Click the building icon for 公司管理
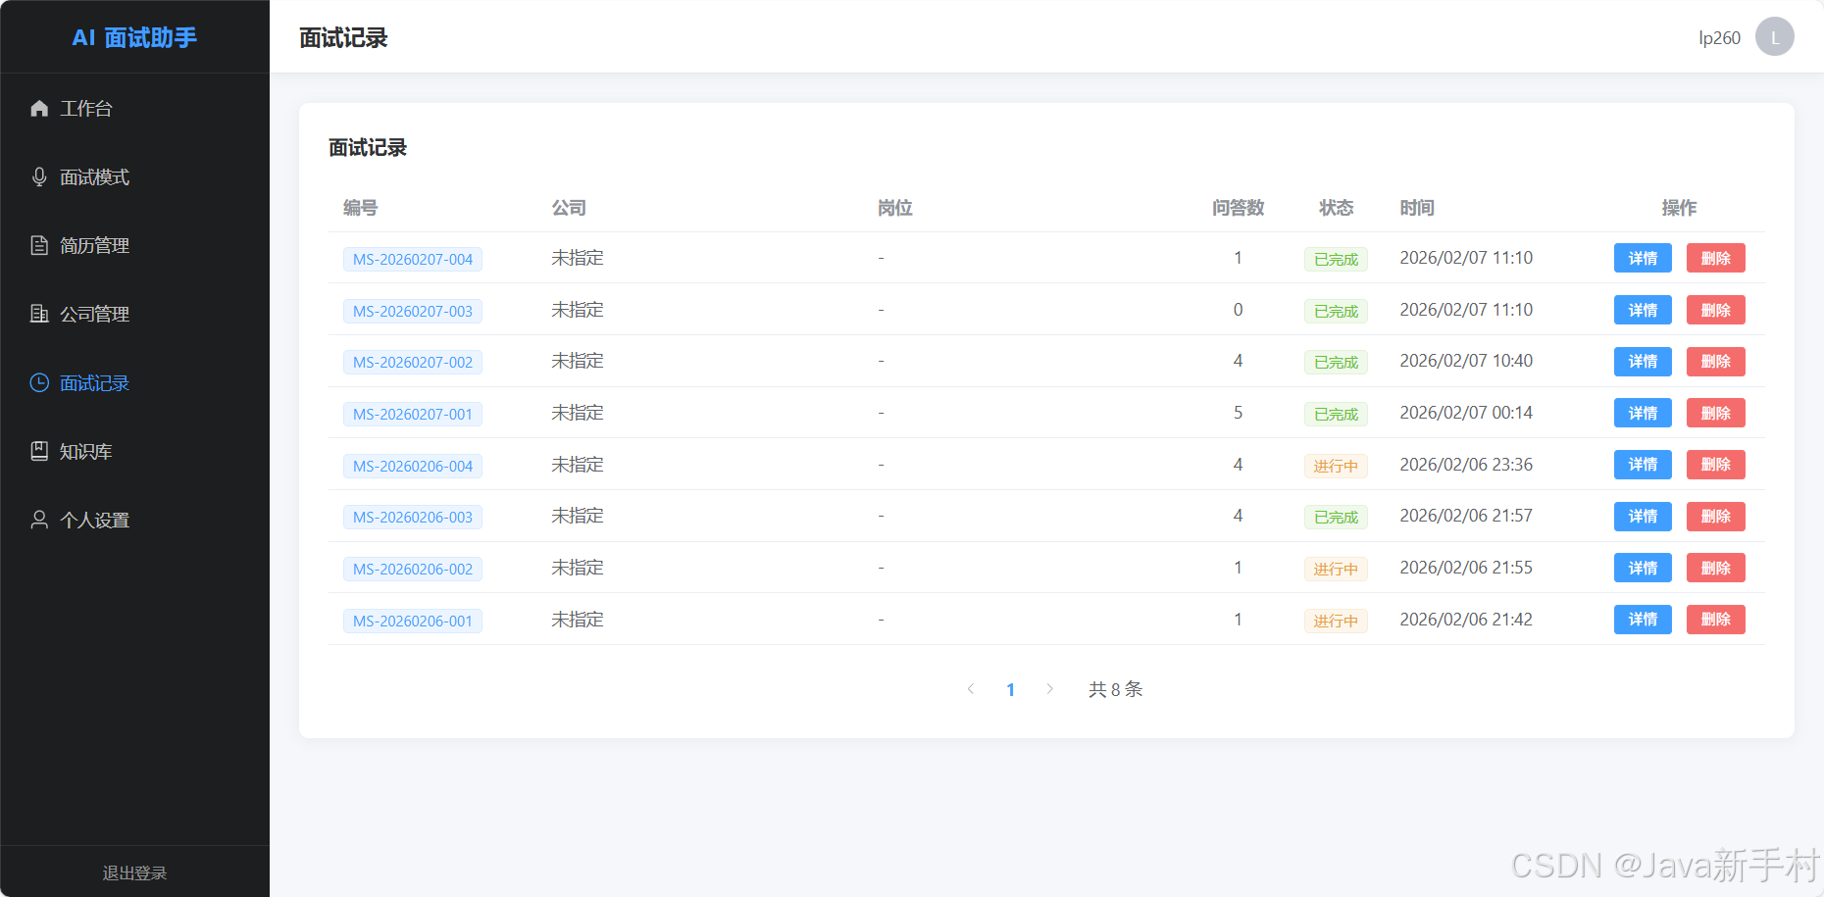 point(39,314)
